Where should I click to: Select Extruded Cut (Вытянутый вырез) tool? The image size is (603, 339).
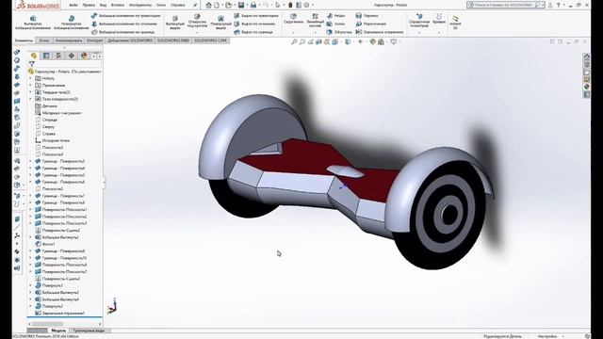coord(175,23)
